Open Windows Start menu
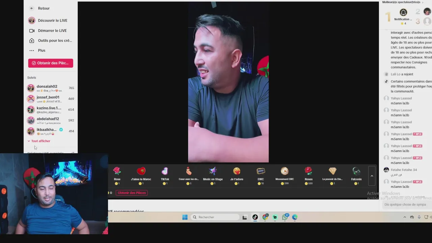The width and height of the screenshot is (432, 243). pos(185,217)
